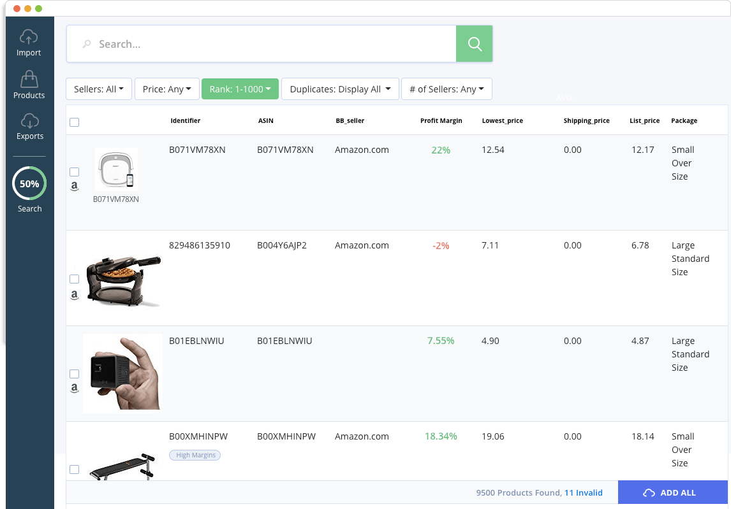This screenshot has width=731, height=509.
Task: Open Products via the shopping bag icon
Action: pyautogui.click(x=29, y=80)
